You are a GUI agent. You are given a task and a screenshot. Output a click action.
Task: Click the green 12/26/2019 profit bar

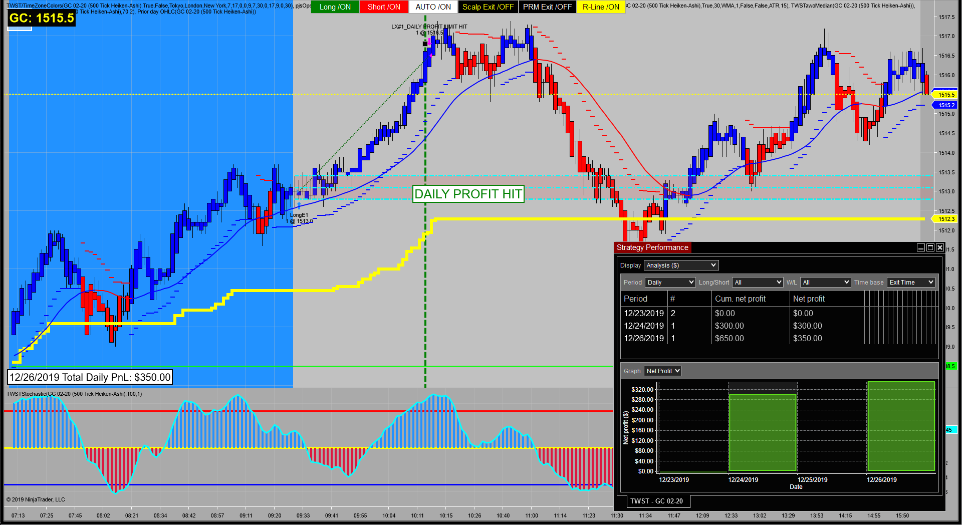[x=900, y=426]
